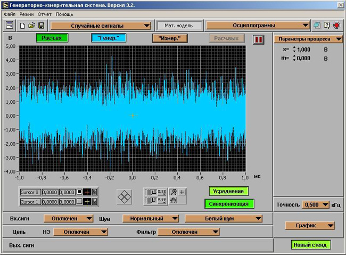Toggle the green Расч.вх trace button

pyautogui.click(x=52, y=38)
